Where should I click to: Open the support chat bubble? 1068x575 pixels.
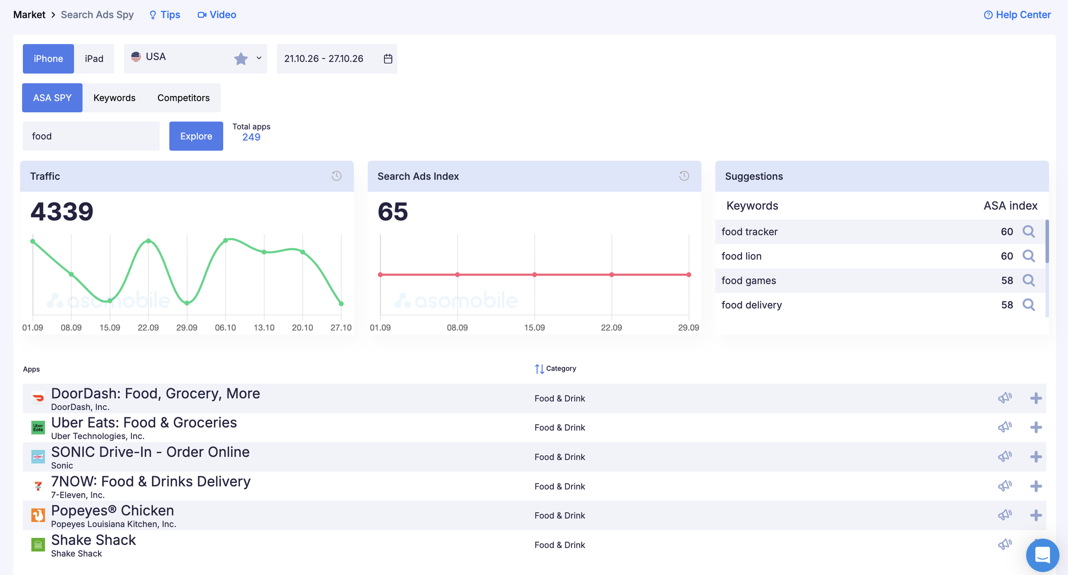pyautogui.click(x=1043, y=555)
